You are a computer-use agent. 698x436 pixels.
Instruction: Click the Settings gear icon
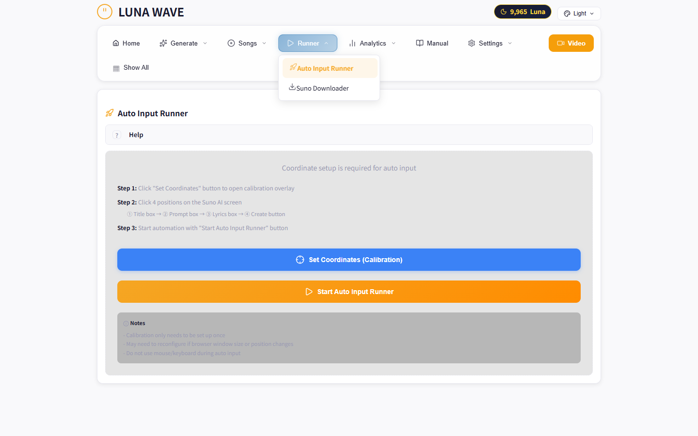(471, 43)
